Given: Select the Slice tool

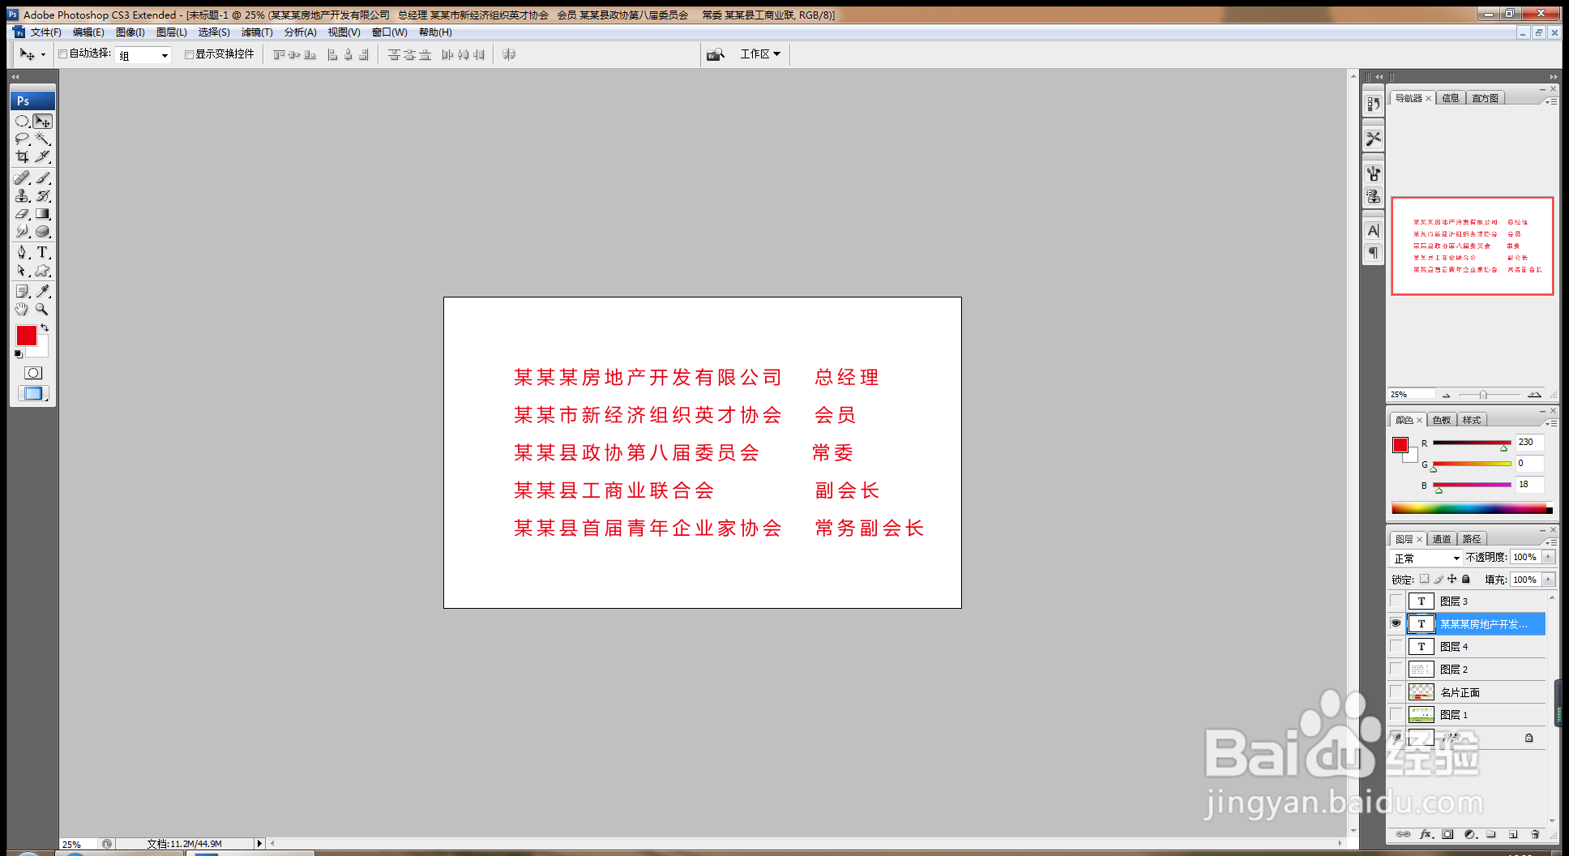Looking at the screenshot, I should pyautogui.click(x=43, y=156).
